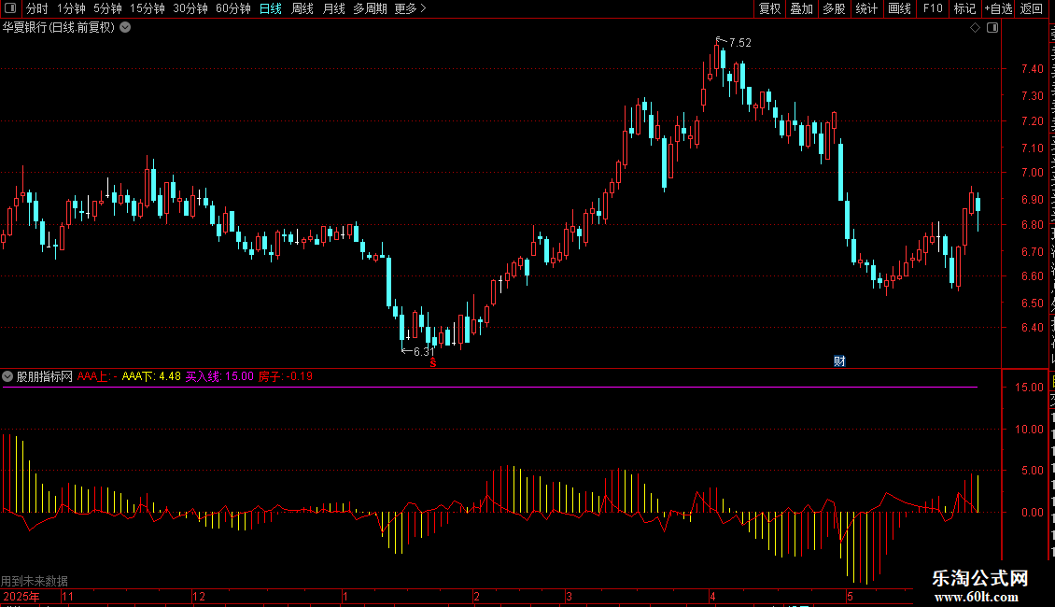Toggle the side panel icon above the chart

click(992, 27)
